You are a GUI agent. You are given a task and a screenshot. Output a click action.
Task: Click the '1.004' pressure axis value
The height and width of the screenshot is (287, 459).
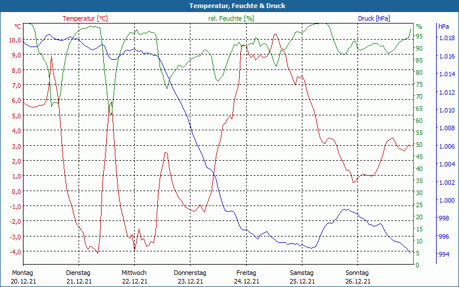(x=447, y=164)
